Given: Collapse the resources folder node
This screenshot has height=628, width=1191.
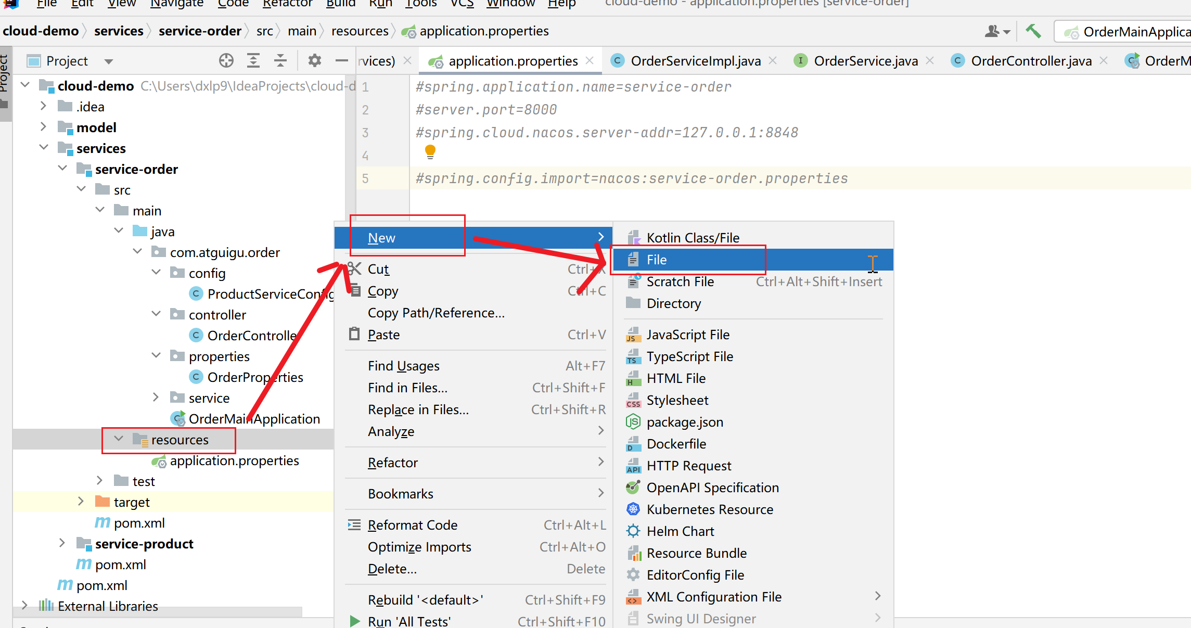Looking at the screenshot, I should [x=119, y=439].
